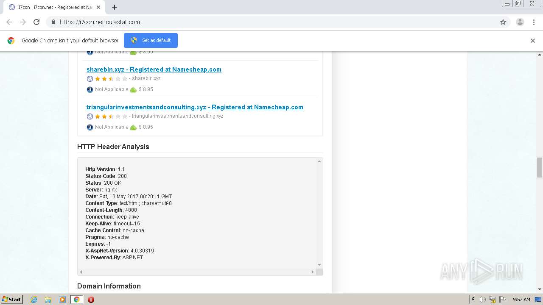Bookmark this page with the star
This screenshot has height=305, width=543.
click(503, 22)
